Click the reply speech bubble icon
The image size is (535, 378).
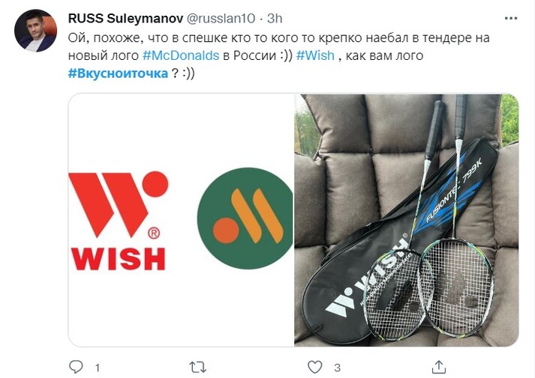(x=76, y=367)
